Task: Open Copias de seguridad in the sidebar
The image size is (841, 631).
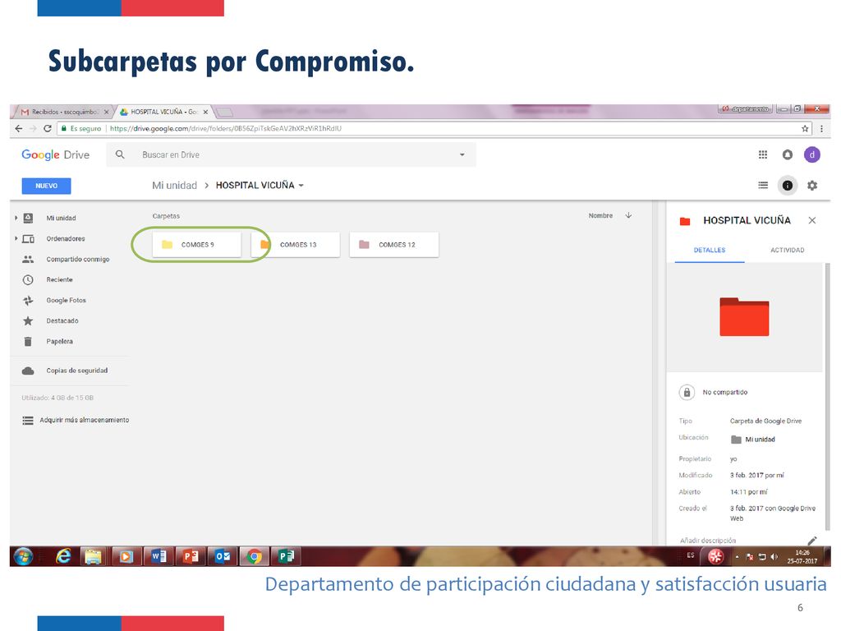Action: tap(76, 371)
